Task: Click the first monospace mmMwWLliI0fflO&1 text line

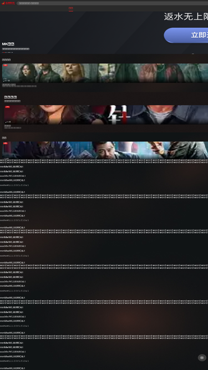Action: coord(14,185)
